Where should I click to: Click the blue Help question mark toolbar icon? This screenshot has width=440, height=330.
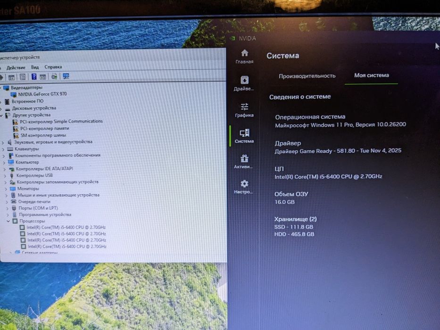[x=34, y=76]
